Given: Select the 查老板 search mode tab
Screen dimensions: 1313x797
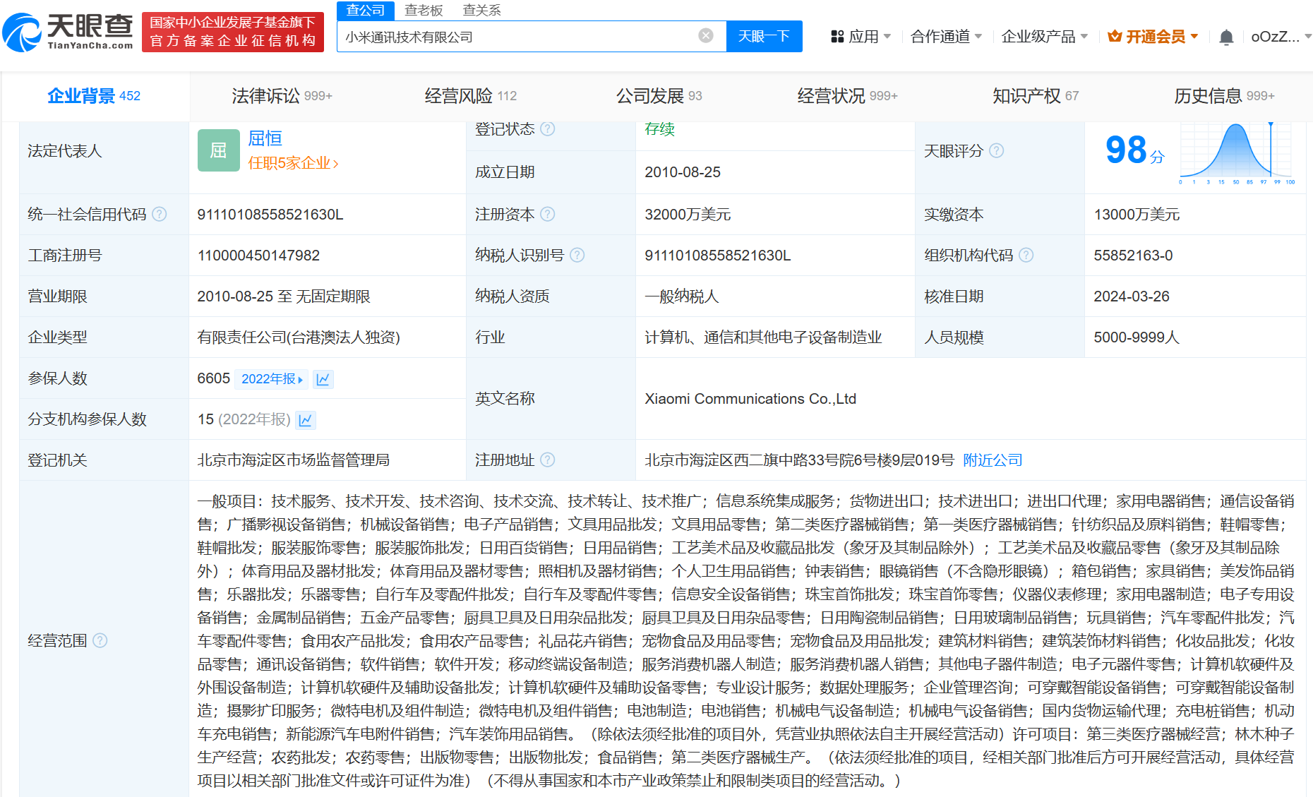Looking at the screenshot, I should point(424,10).
